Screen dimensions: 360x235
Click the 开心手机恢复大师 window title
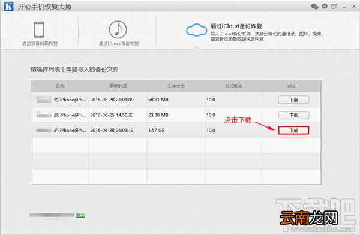pos(44,7)
